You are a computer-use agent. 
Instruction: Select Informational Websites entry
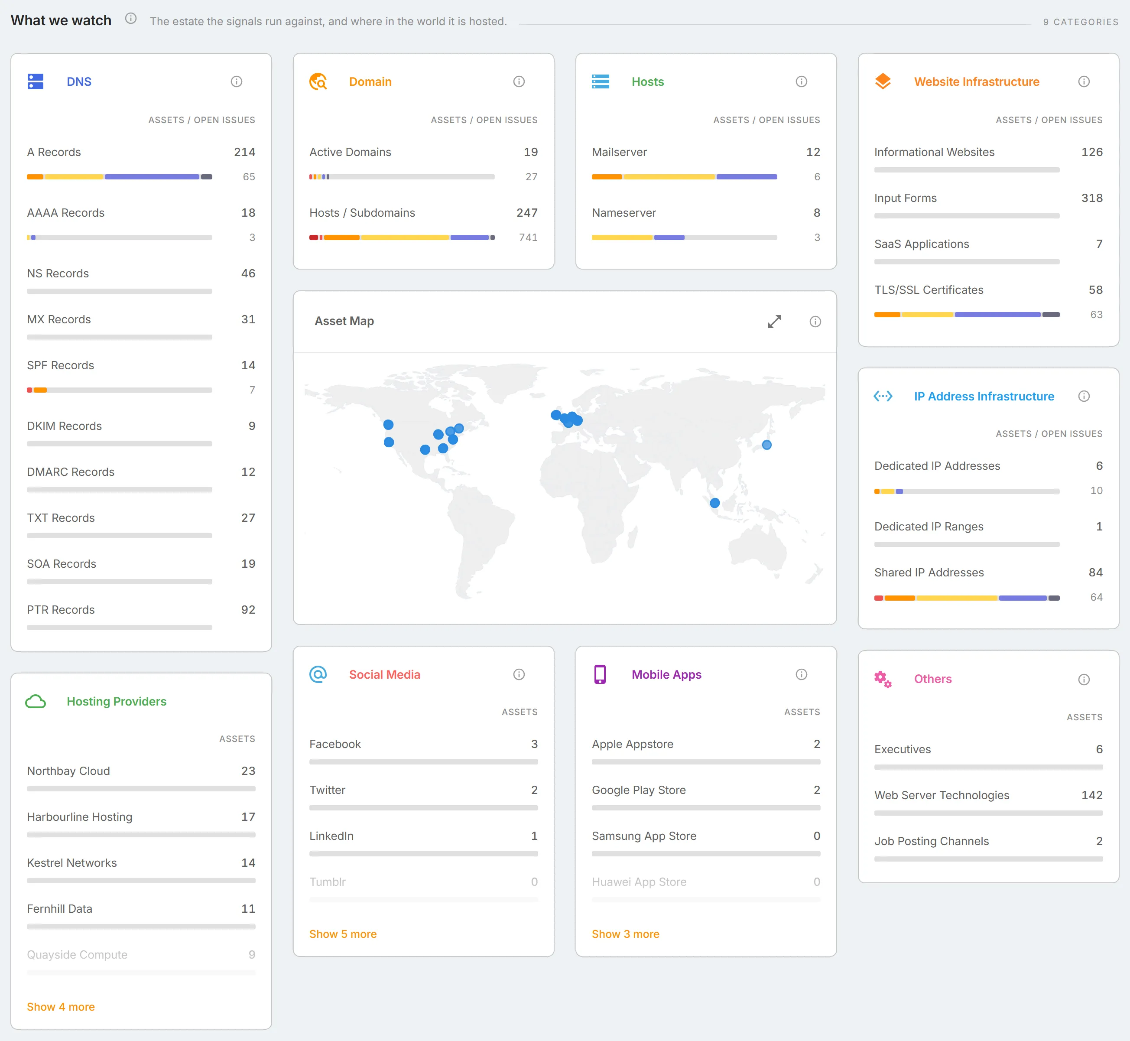(988, 159)
